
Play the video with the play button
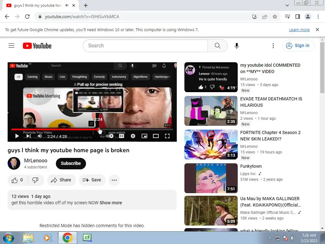tap(17, 136)
